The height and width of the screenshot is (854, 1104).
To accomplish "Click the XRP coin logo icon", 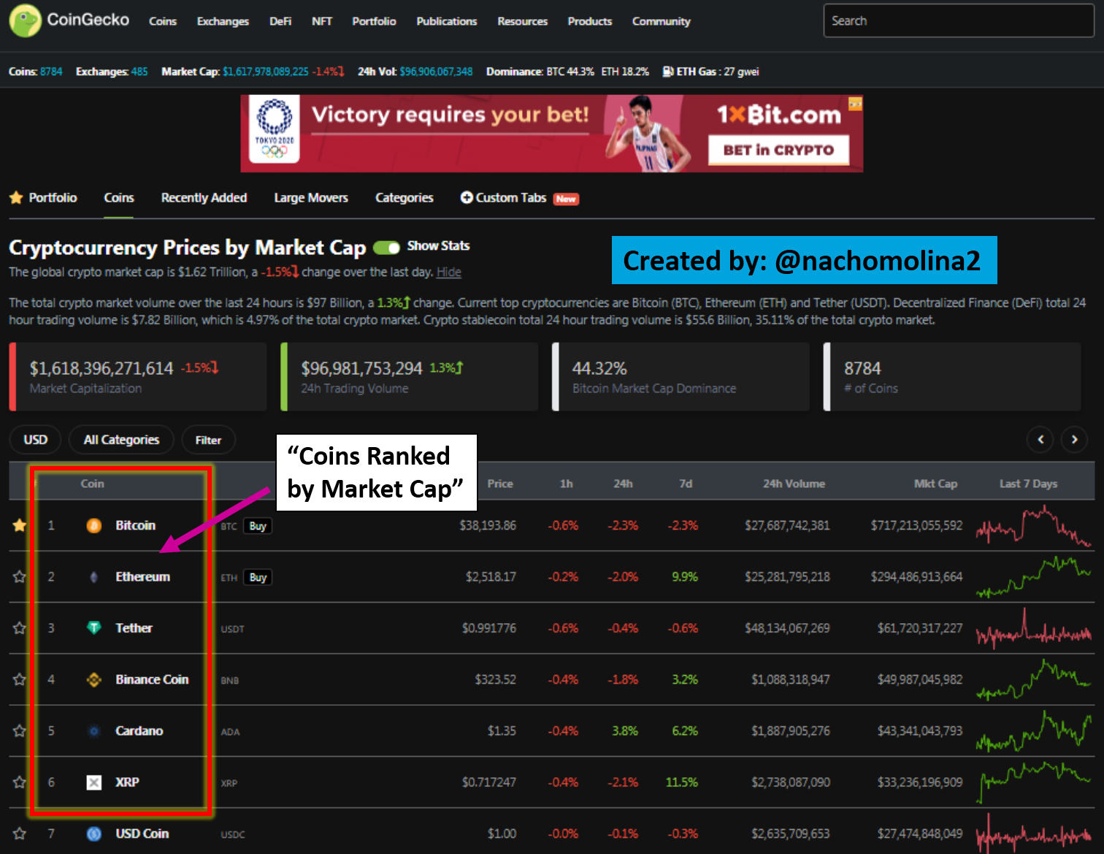I will point(94,782).
